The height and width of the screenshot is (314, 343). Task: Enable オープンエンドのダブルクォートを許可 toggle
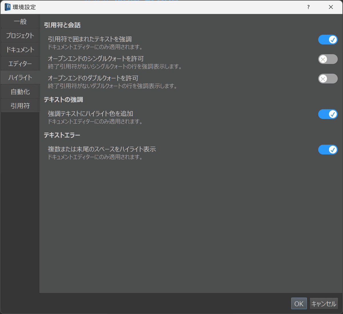[x=328, y=78]
